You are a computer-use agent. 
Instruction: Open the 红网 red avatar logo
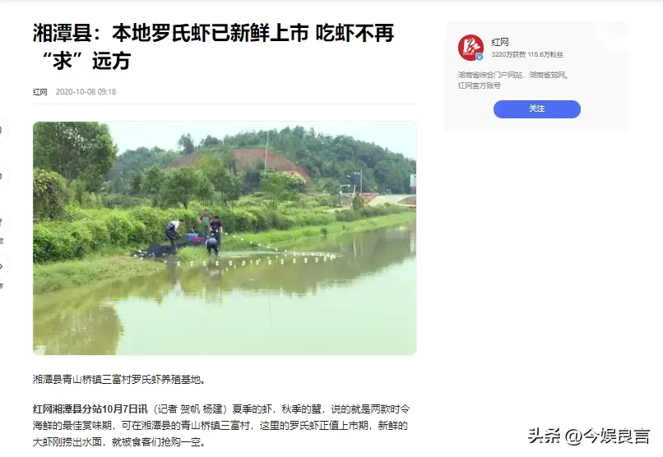[471, 48]
